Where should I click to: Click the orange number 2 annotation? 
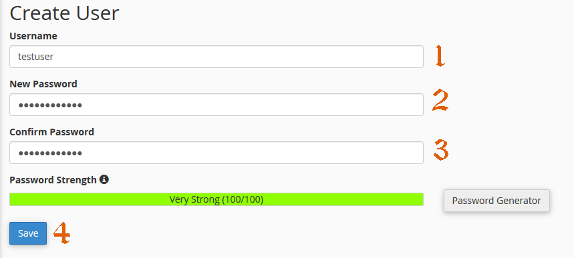click(x=440, y=100)
